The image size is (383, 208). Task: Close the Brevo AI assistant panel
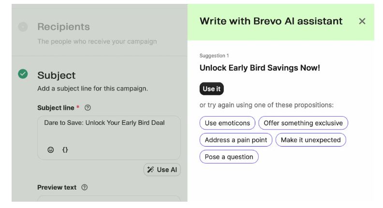pos(362,21)
